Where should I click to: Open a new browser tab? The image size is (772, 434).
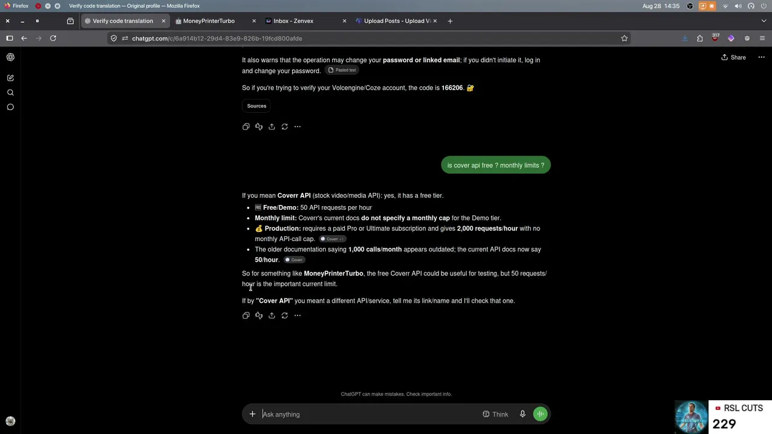pyautogui.click(x=450, y=21)
